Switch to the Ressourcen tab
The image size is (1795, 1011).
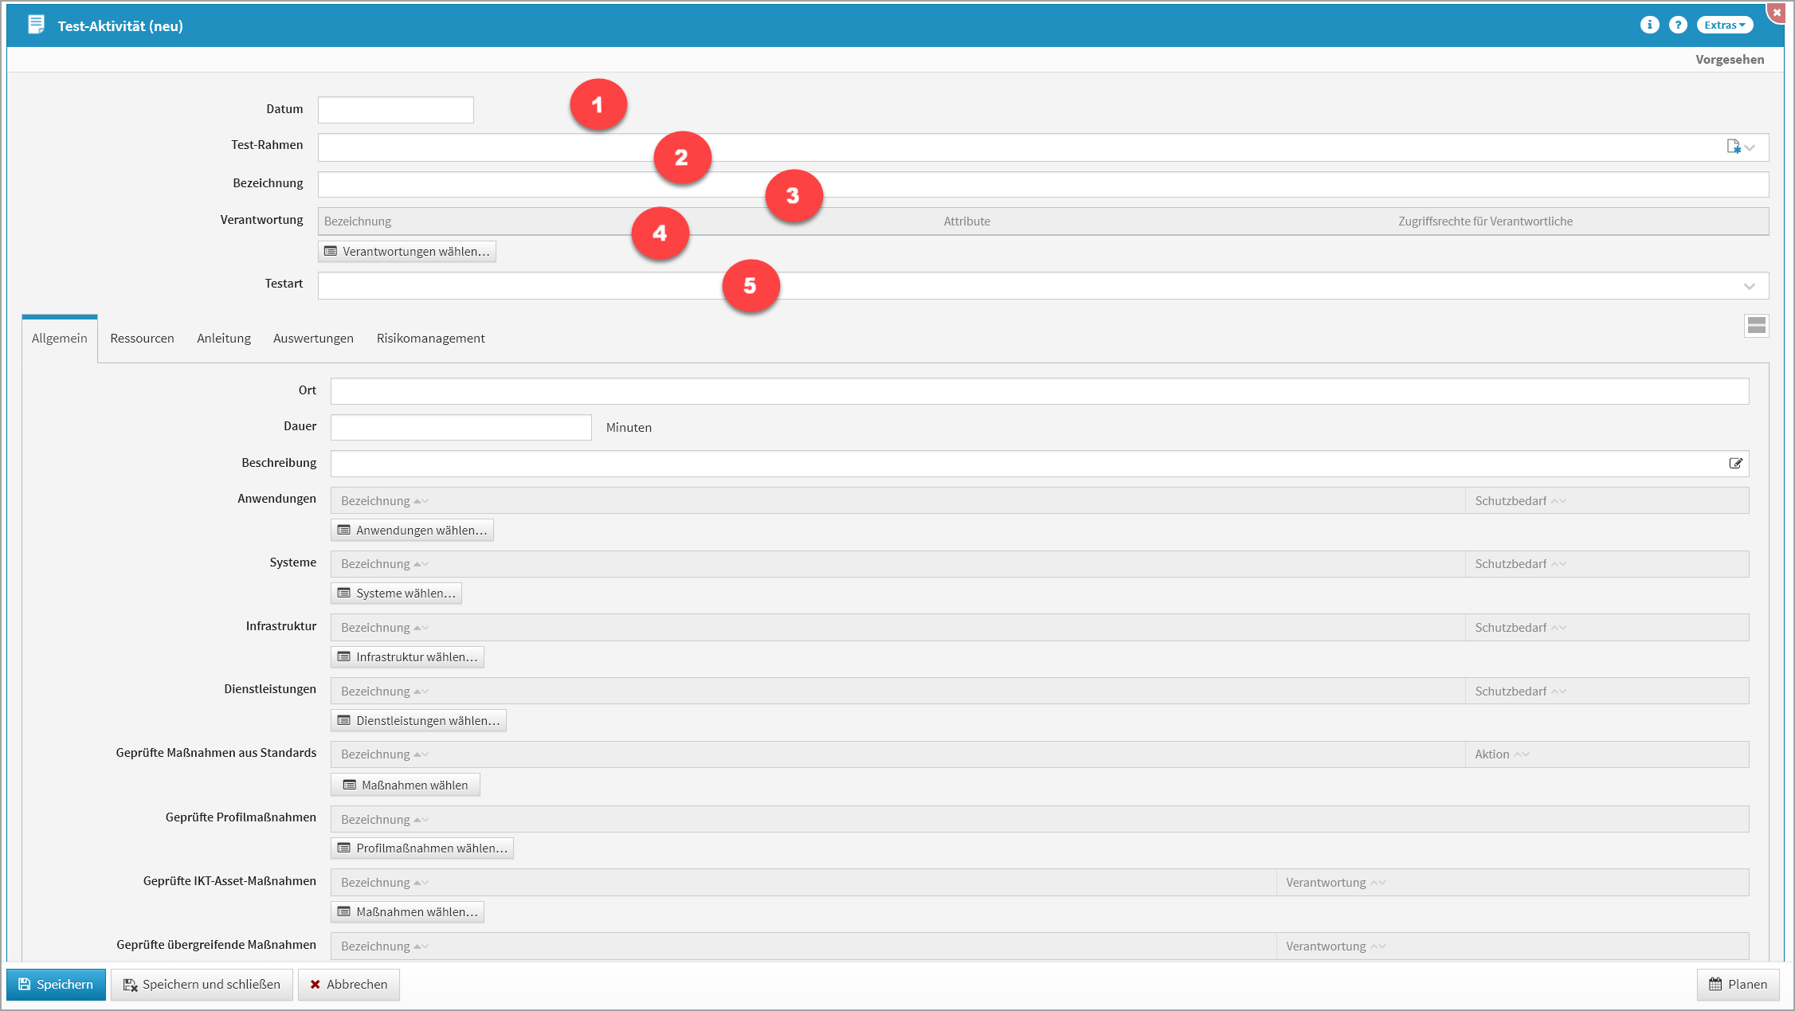coord(142,339)
